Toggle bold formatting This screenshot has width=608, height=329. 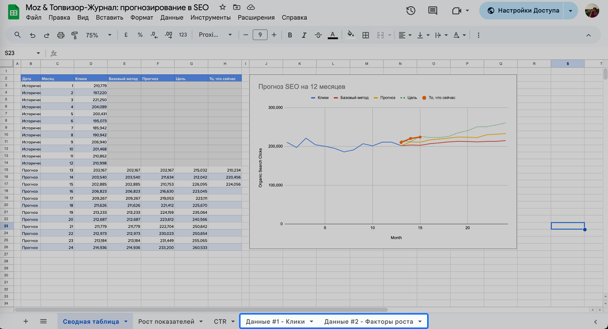tap(290, 35)
